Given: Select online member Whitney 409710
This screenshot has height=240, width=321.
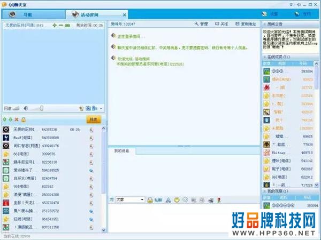Looking at the screenshot, I should point(288,153).
